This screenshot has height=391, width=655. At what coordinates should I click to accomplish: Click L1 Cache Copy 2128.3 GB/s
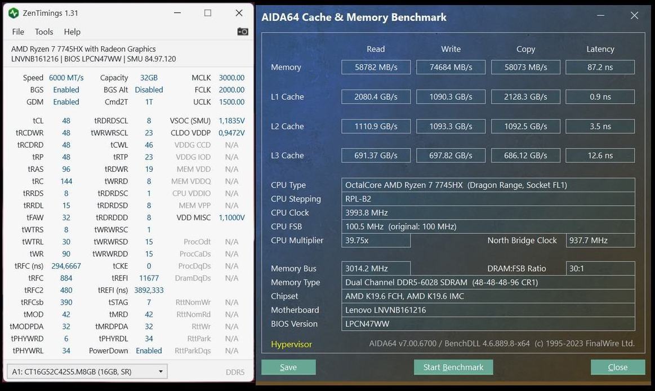[525, 97]
